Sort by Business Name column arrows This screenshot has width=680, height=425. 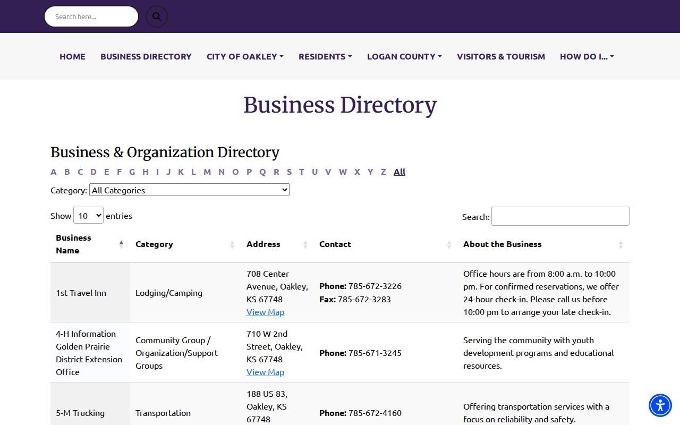(x=121, y=244)
